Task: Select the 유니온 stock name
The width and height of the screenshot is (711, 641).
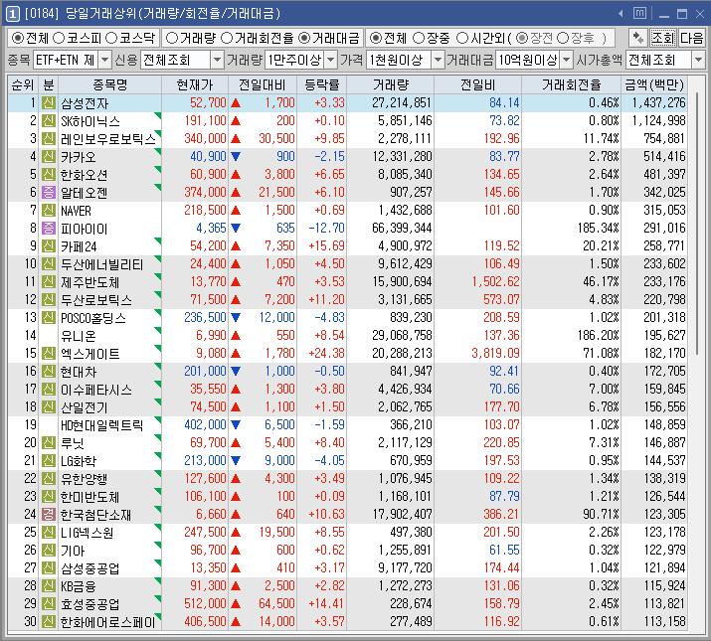Action: pos(78,336)
